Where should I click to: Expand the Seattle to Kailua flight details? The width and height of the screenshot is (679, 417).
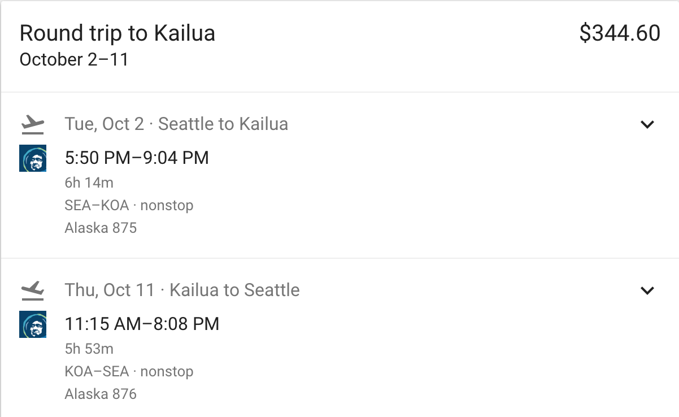pos(647,124)
